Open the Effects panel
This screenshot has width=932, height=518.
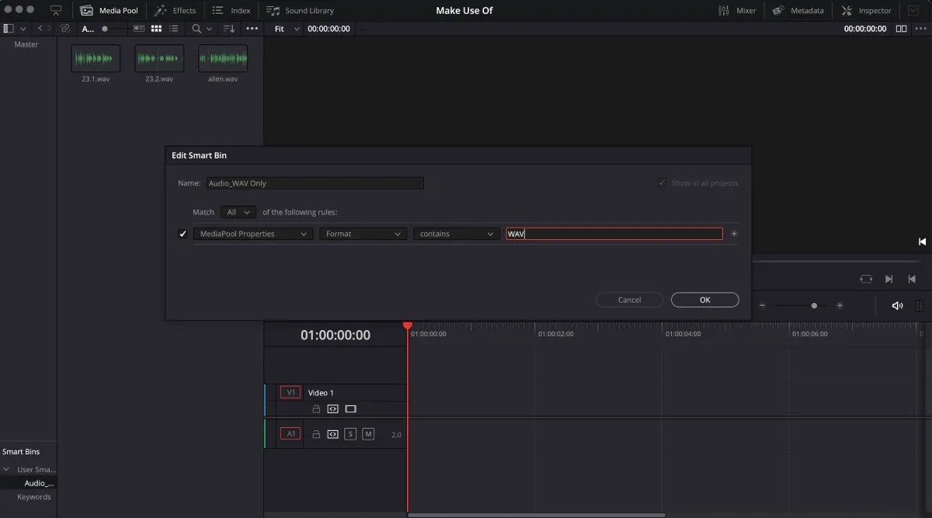(x=176, y=10)
